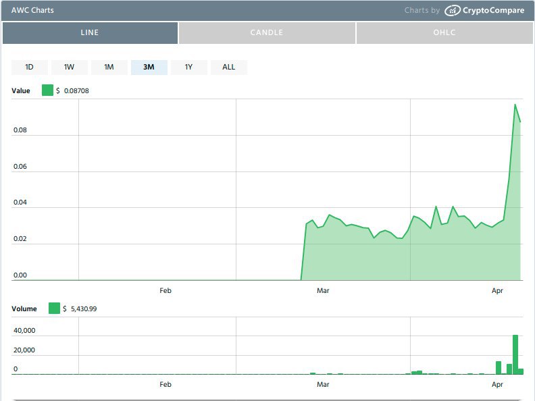Viewport: 535px width, 401px height.
Task: Select the 1Y time range
Action: point(188,68)
